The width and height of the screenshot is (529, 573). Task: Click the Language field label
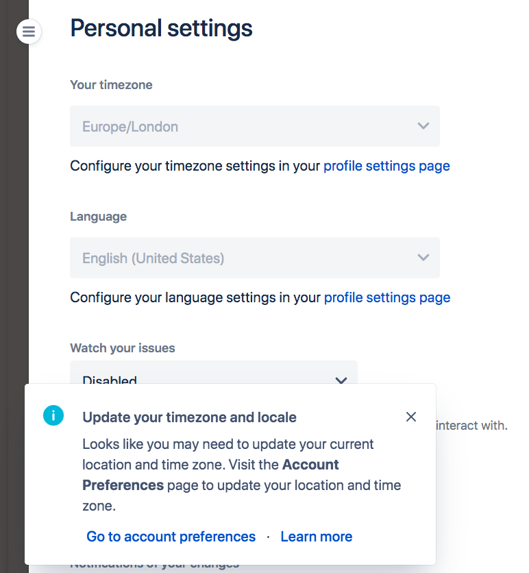(98, 217)
